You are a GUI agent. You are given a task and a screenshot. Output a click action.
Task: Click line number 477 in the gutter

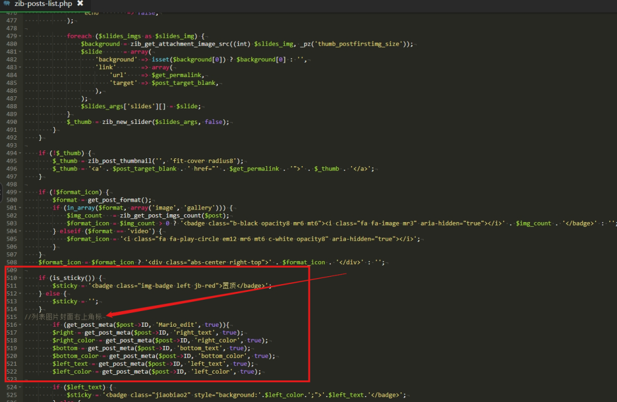[11, 20]
